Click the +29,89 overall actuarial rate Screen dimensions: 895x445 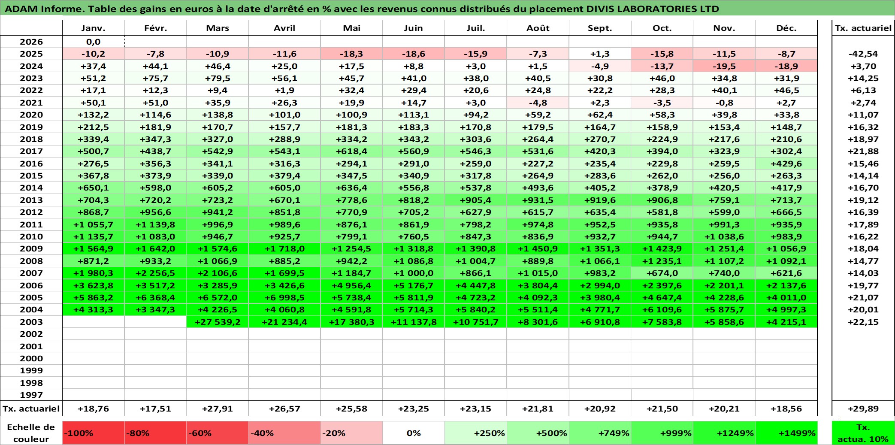pos(863,409)
